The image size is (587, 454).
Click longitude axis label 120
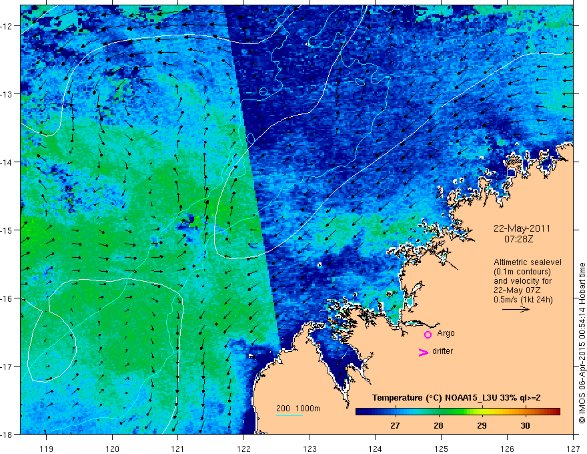coord(112,449)
